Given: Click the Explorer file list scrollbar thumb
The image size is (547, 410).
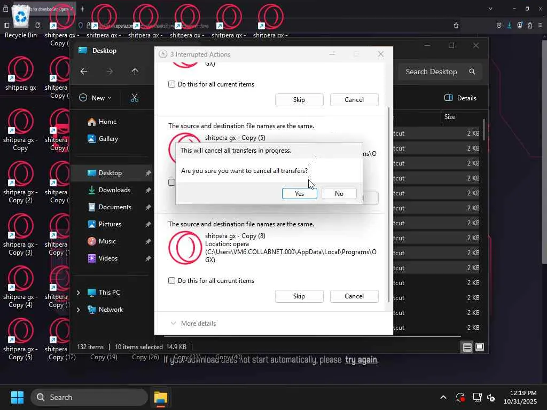Looking at the screenshot, I should coord(484,129).
